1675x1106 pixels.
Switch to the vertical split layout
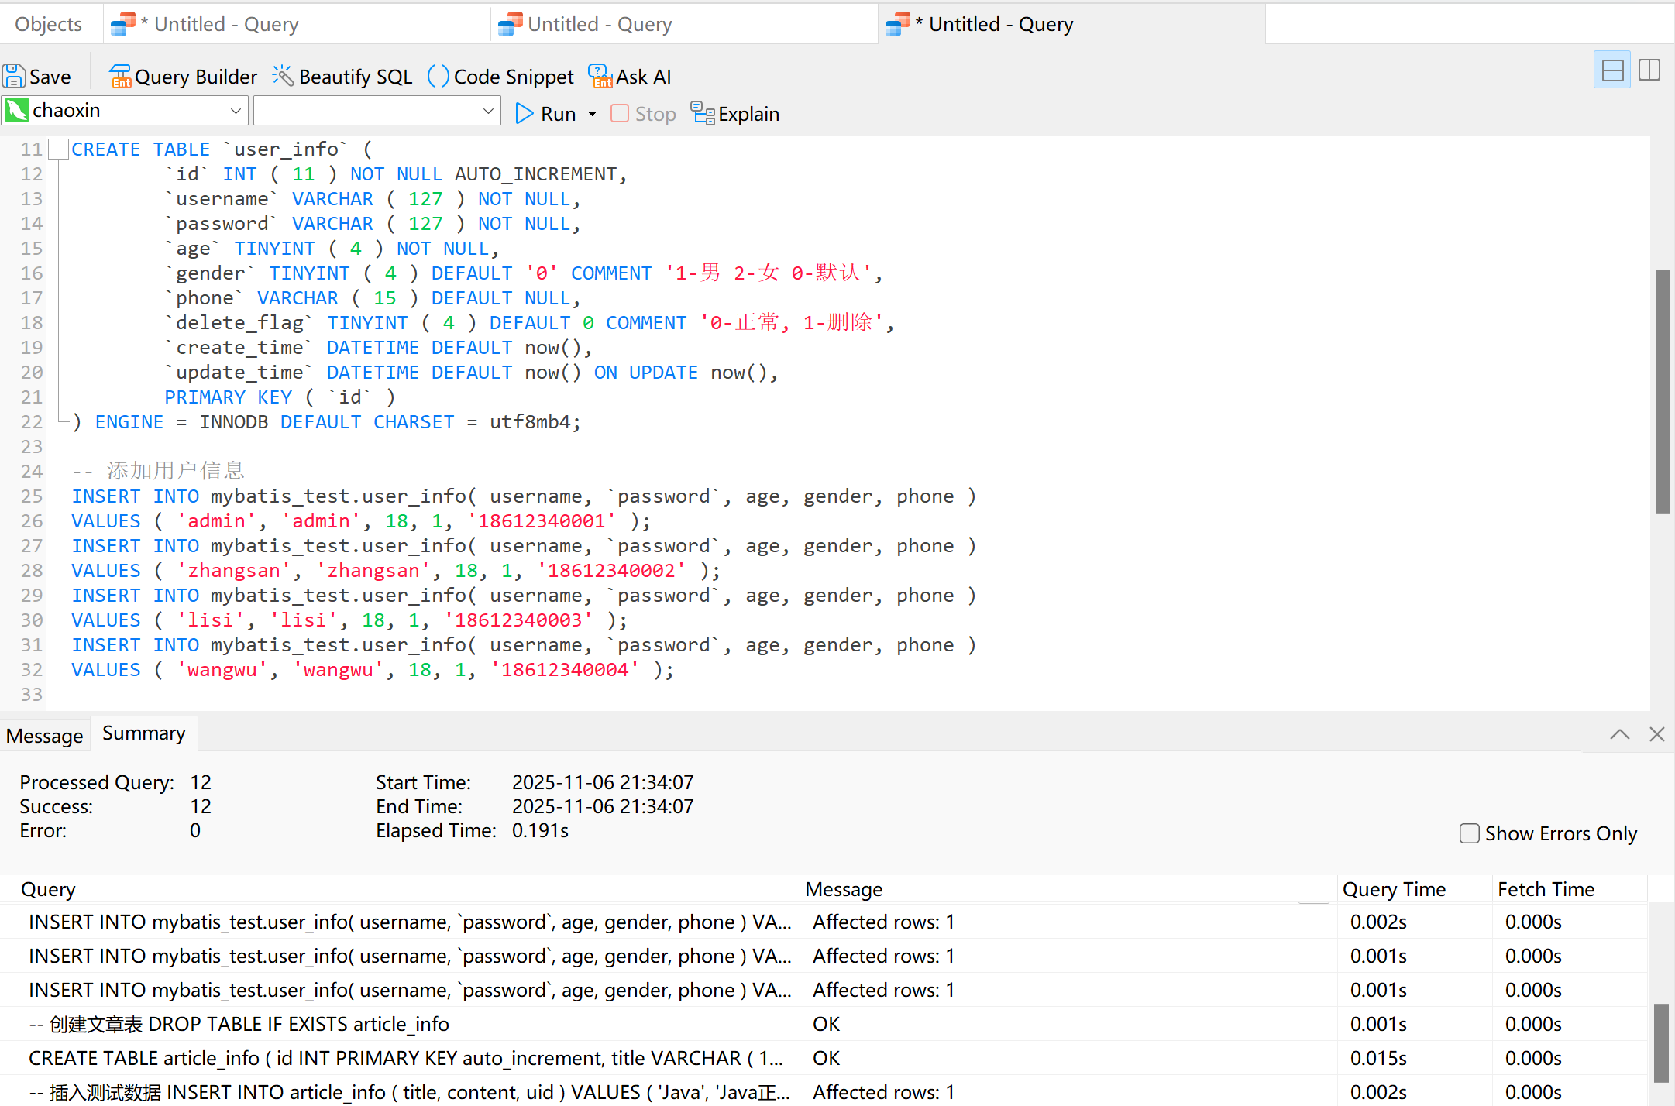[1649, 70]
